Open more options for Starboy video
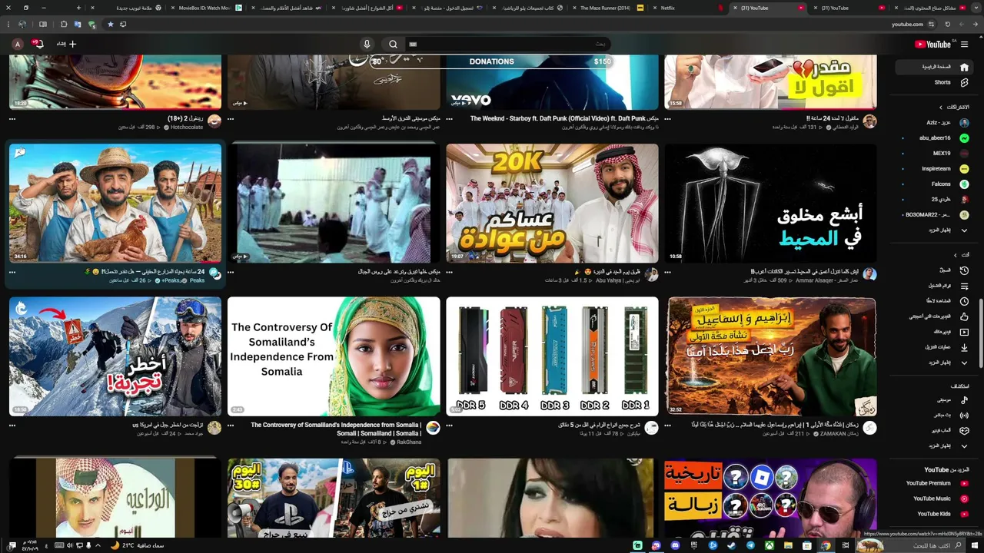Viewport: 984px width, 553px height. [x=449, y=119]
